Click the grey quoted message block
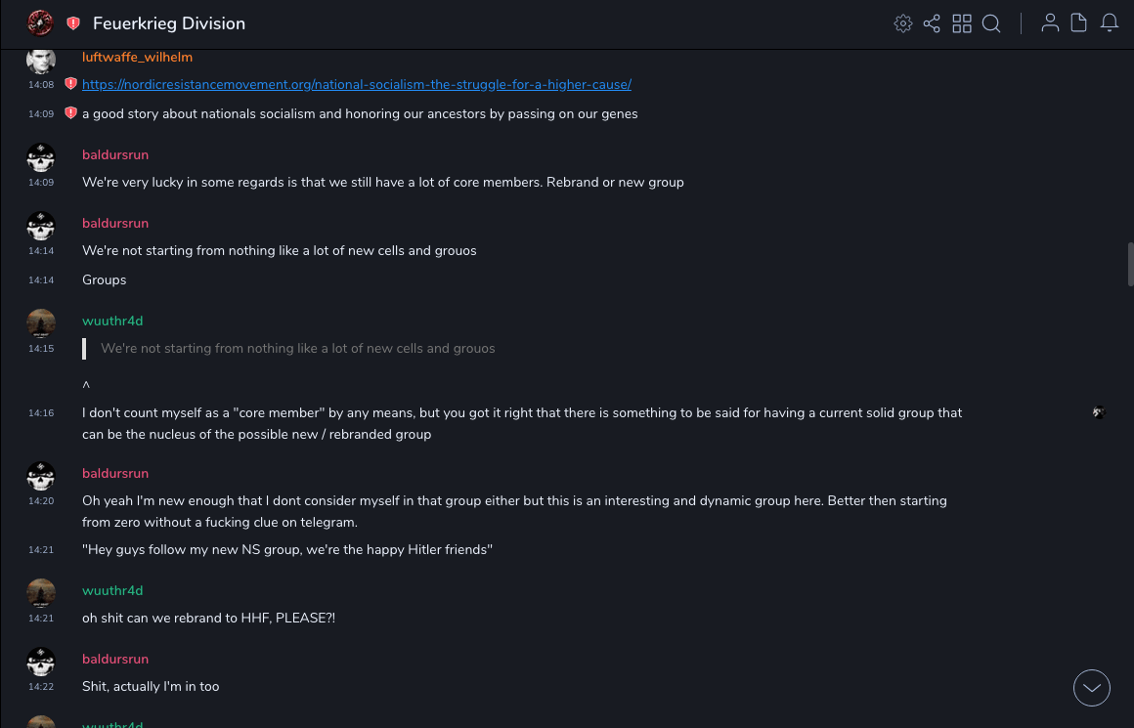Viewport: 1134px width, 728px height. (297, 349)
